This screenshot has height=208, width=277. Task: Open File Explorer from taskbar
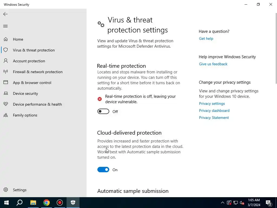[33, 203]
